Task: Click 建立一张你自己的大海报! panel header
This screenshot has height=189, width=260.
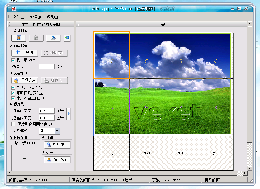Action: coord(40,24)
